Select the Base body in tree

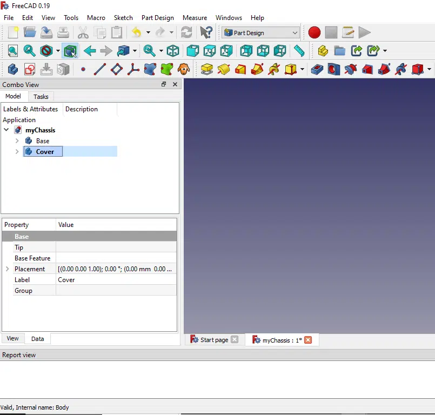(x=43, y=141)
